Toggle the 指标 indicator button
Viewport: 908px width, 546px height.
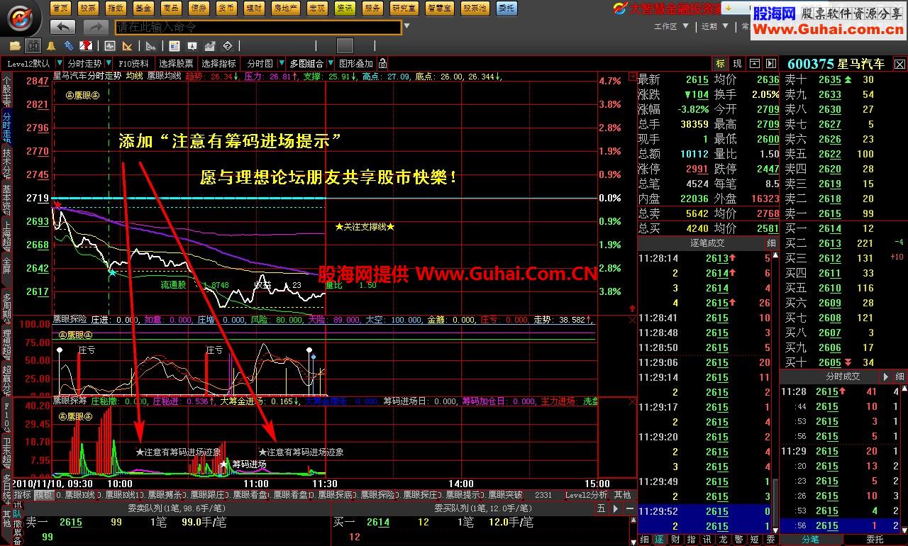click(23, 495)
